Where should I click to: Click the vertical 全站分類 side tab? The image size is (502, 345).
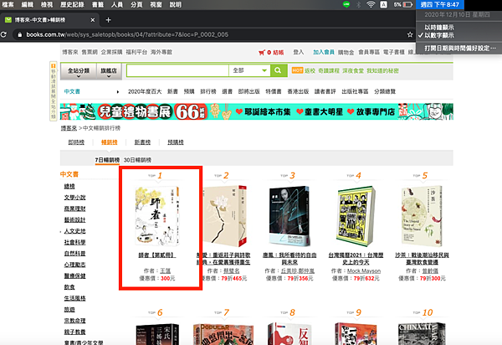coord(54,91)
